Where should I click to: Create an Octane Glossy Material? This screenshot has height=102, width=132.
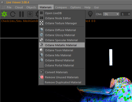coord(62,35)
